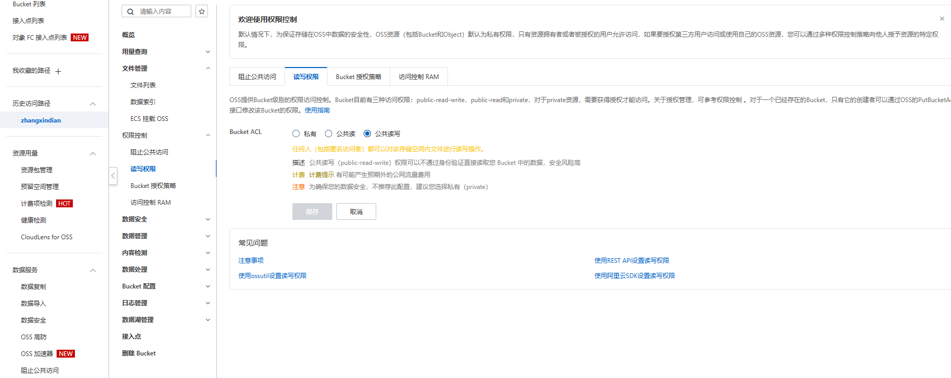Click the 取消 button
Viewport: 951px width, 378px height.
tap(356, 212)
